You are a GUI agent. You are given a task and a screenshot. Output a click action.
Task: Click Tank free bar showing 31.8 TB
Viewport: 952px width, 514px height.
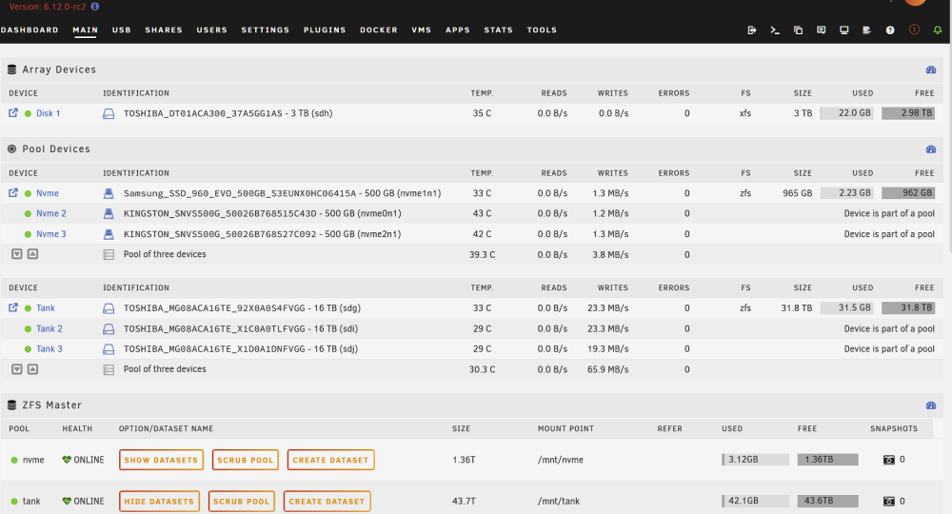[x=908, y=307]
